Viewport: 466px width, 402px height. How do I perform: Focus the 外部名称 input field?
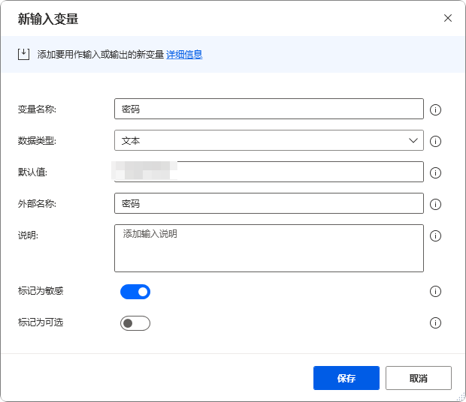pyautogui.click(x=269, y=203)
